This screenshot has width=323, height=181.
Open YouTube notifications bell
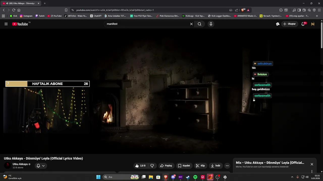point(303,24)
